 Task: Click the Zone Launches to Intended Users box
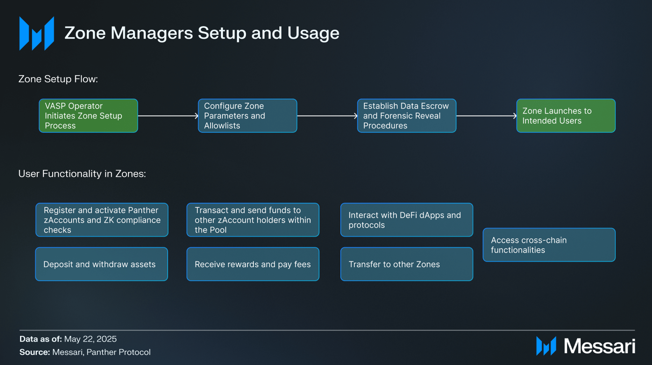(x=566, y=116)
